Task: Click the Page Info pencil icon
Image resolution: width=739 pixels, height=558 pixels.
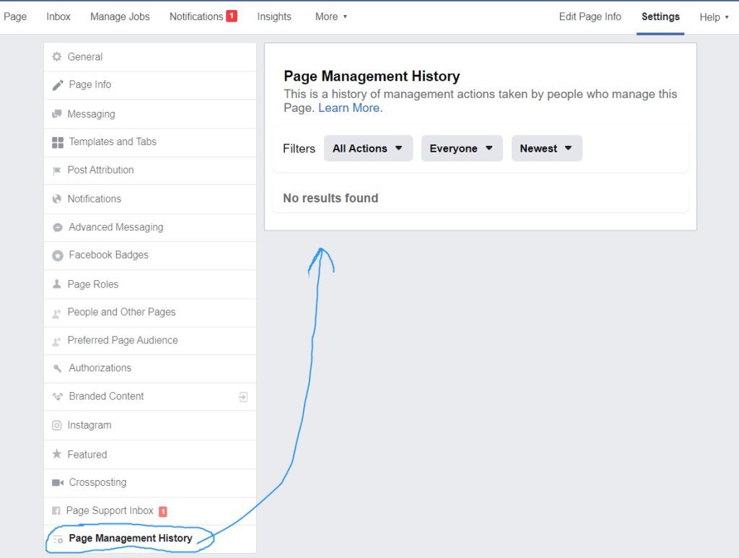Action: (x=58, y=85)
